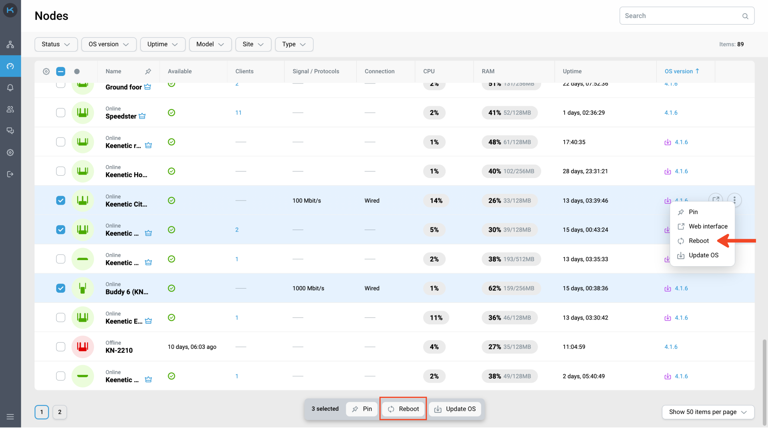
Task: Toggle the select-all header checkbox
Action: point(61,71)
